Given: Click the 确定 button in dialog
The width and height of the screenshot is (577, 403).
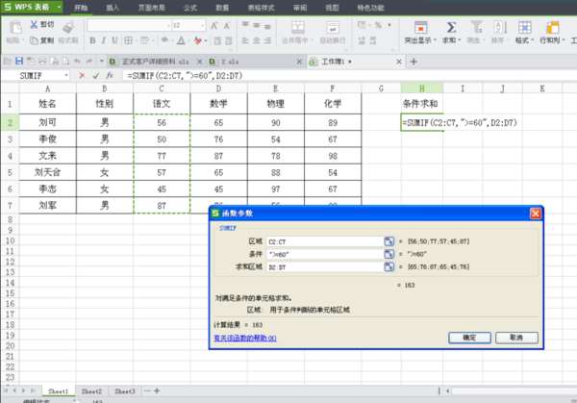Looking at the screenshot, I should pos(469,338).
